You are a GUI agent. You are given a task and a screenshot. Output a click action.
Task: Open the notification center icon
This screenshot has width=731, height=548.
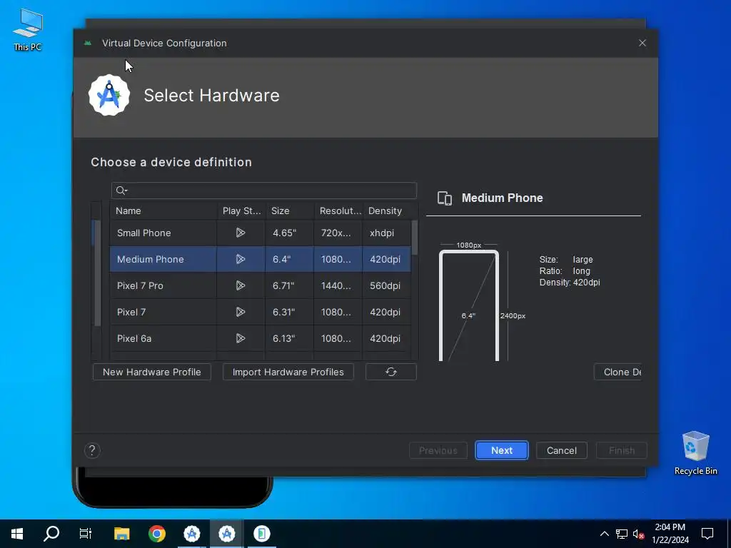pyautogui.click(x=707, y=534)
